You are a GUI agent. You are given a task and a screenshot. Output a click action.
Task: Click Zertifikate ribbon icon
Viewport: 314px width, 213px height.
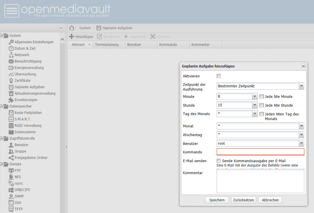tap(11, 80)
